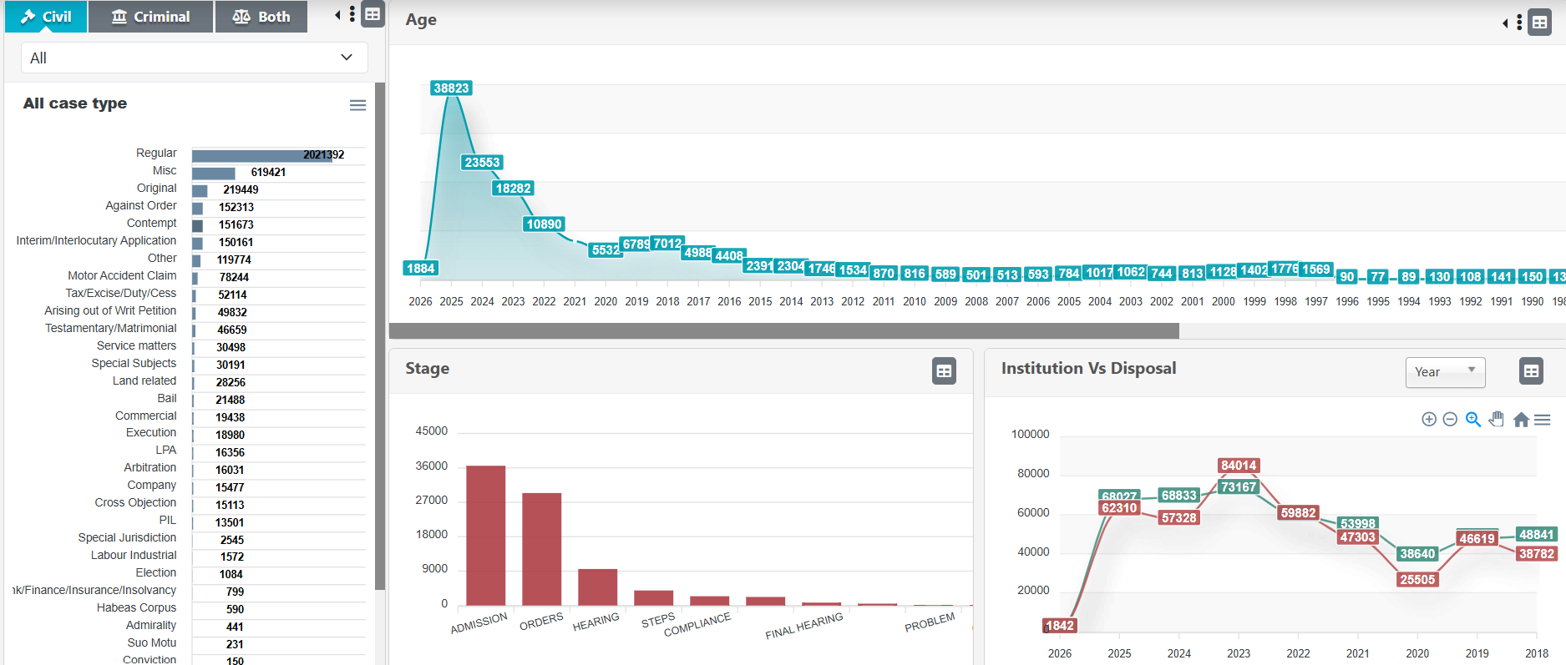The height and width of the screenshot is (665, 1566).
Task: Click the ADMISSION bar in Stage chart
Action: pos(485,535)
